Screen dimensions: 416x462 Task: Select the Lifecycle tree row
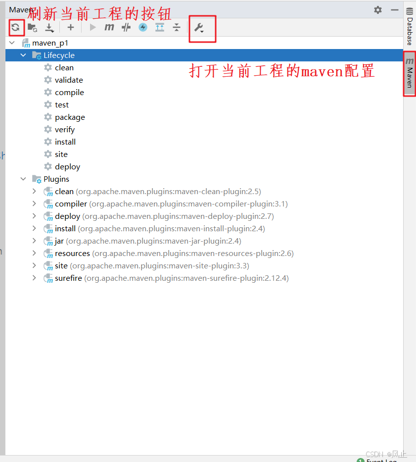(x=204, y=55)
